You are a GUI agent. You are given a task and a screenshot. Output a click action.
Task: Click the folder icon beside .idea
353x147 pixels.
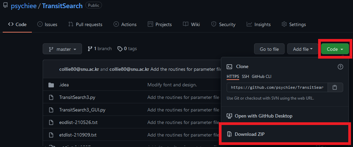tap(51, 85)
